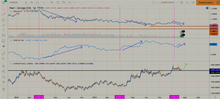
Task: Click the undo arrow in toolbar
Action: (x=75, y=2)
